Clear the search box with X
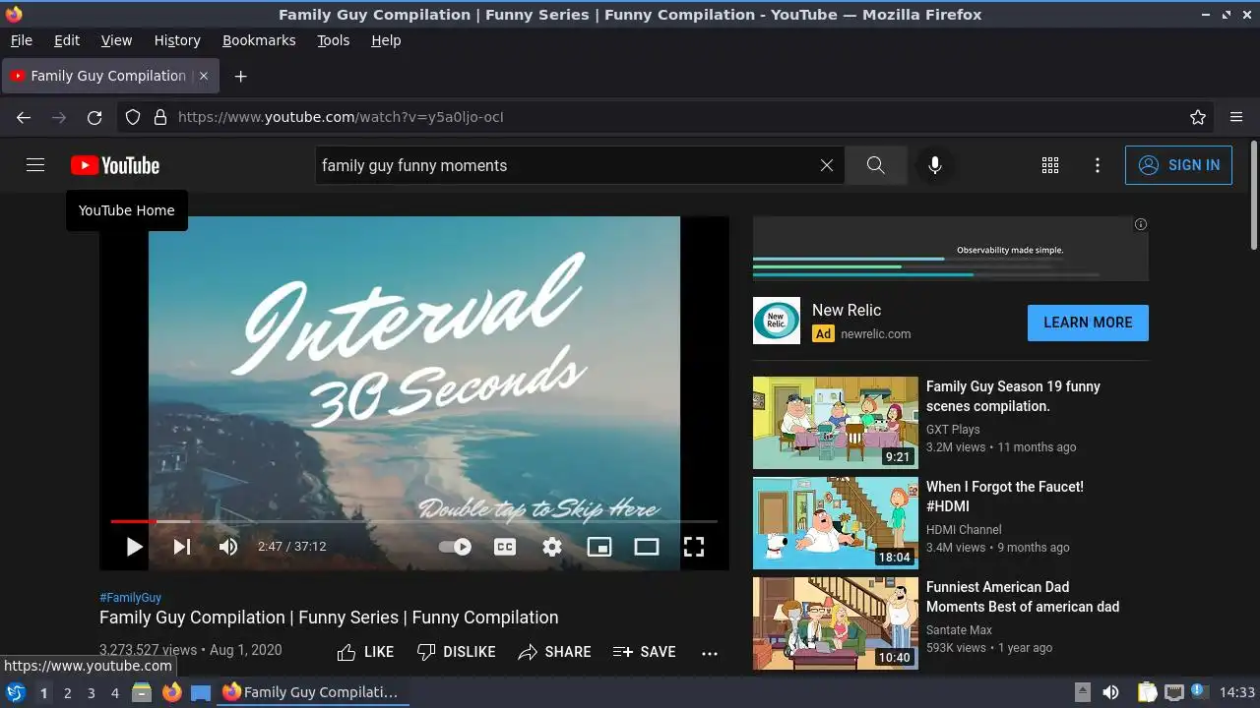The width and height of the screenshot is (1260, 708). (827, 165)
